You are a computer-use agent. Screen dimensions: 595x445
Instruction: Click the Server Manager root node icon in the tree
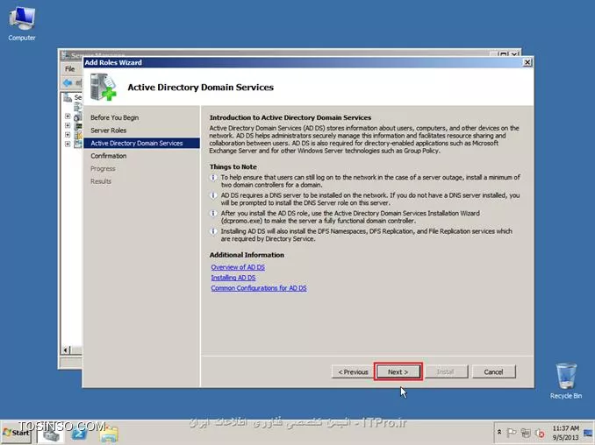click(68, 98)
